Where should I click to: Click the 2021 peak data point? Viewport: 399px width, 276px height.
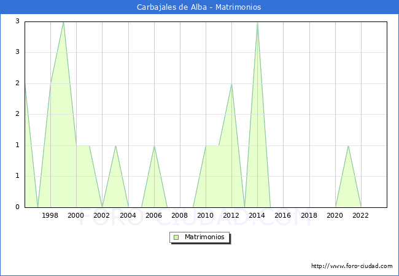348,145
